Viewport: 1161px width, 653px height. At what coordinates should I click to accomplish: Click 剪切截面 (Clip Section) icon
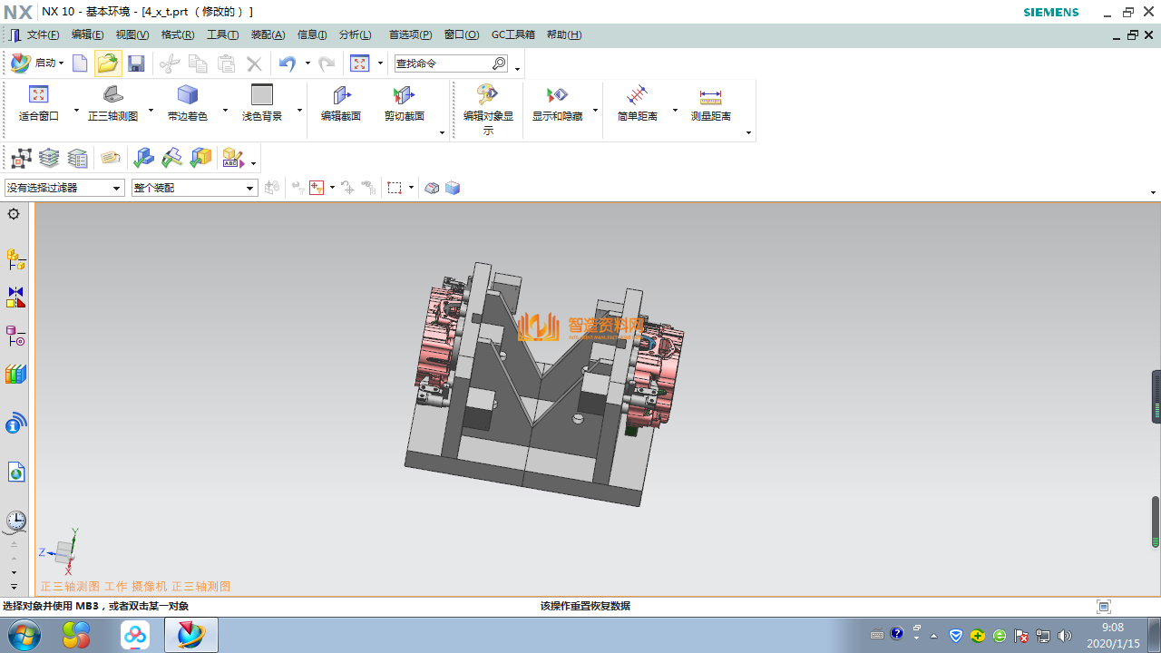[x=404, y=103]
